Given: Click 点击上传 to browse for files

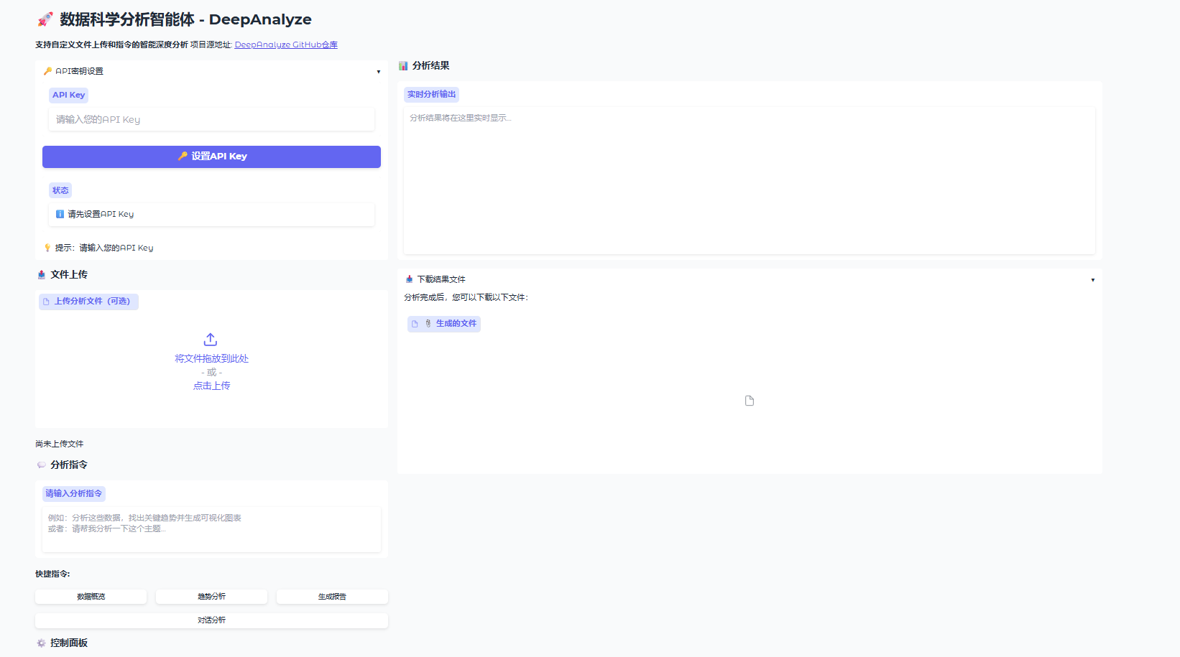Looking at the screenshot, I should click(x=211, y=386).
